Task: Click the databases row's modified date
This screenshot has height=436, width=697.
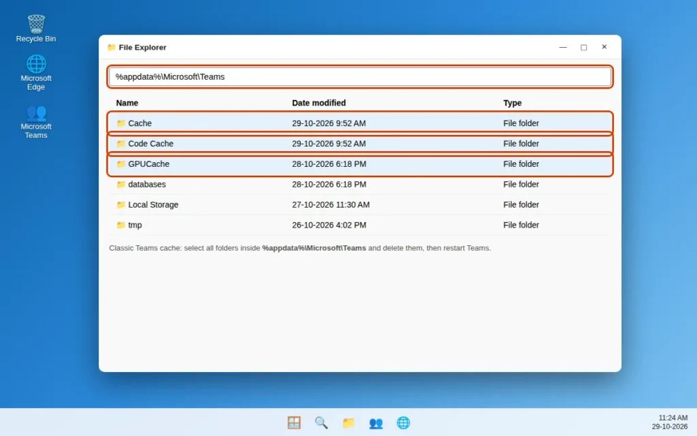Action: coord(329,184)
